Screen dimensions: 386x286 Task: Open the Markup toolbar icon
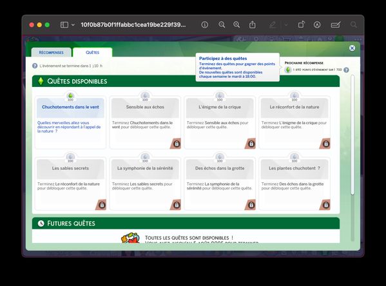point(317,24)
